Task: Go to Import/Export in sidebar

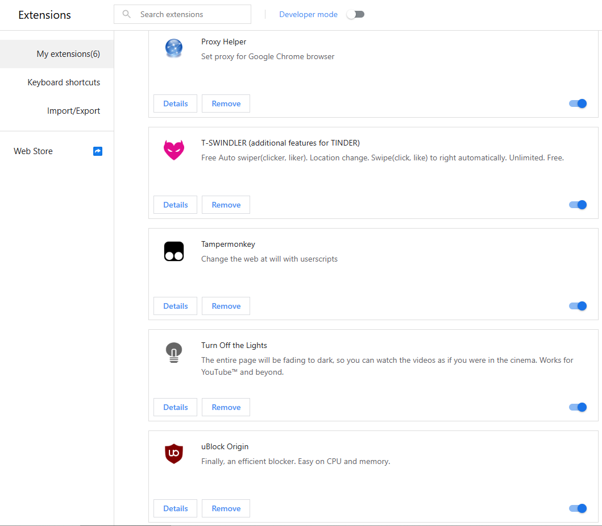Action: [73, 111]
